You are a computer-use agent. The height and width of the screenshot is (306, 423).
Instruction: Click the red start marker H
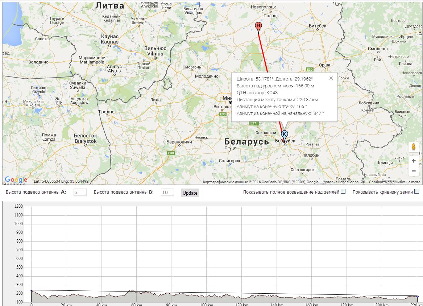tap(258, 26)
